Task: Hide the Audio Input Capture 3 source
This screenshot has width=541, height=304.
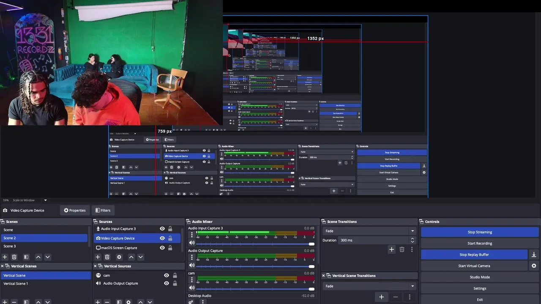Action: click(162, 229)
